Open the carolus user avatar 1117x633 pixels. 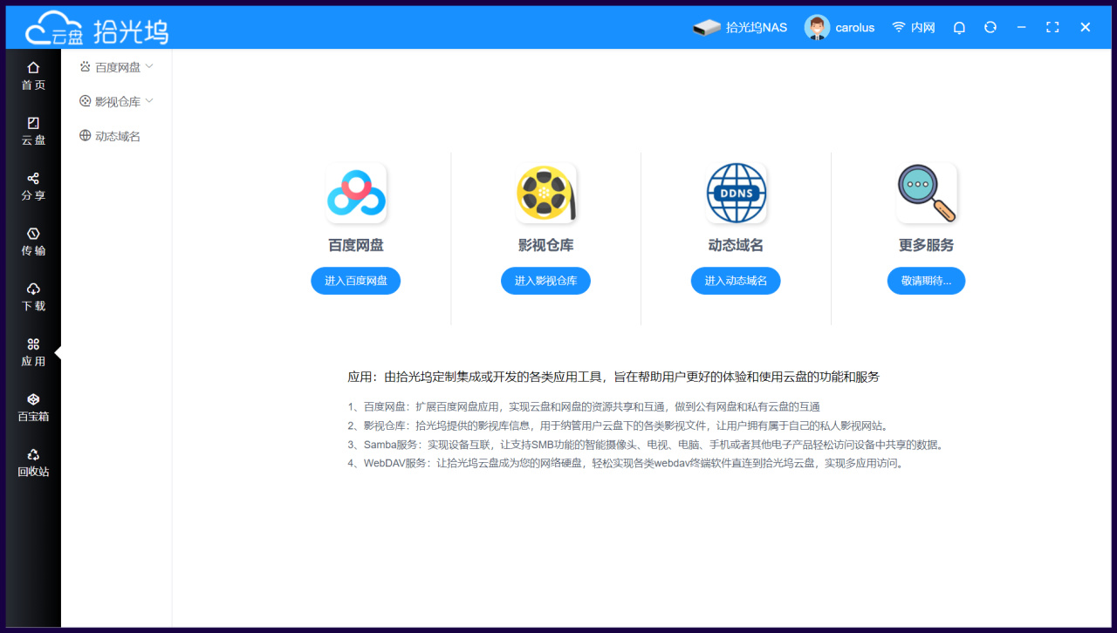(x=817, y=28)
